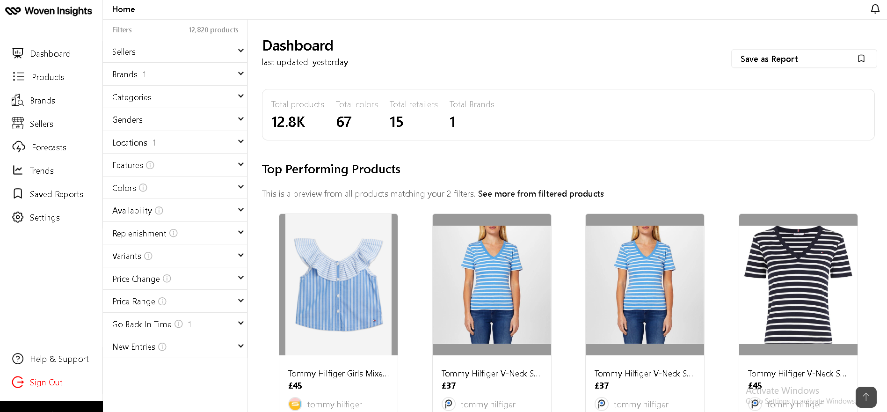Click the Settings gear icon
Image resolution: width=887 pixels, height=412 pixels.
18,217
